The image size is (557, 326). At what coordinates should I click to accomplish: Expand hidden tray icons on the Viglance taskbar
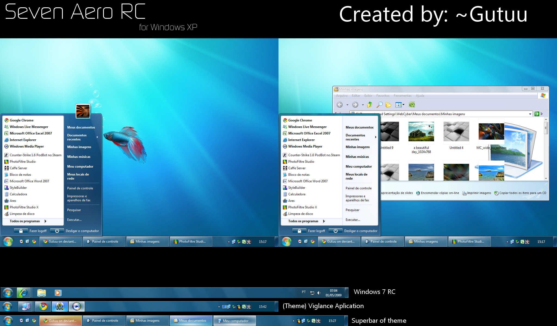[219, 307]
